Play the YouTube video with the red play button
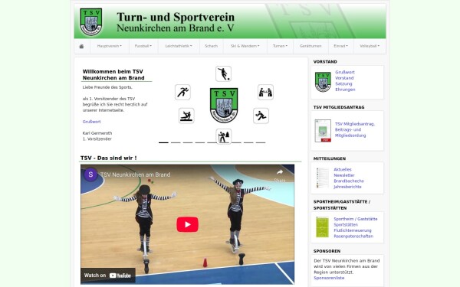Screen dimensions: 460x287 pyautogui.click(x=188, y=224)
